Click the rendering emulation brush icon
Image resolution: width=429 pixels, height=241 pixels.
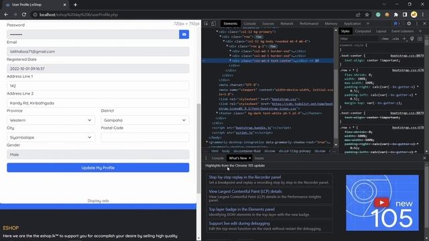click(412, 39)
